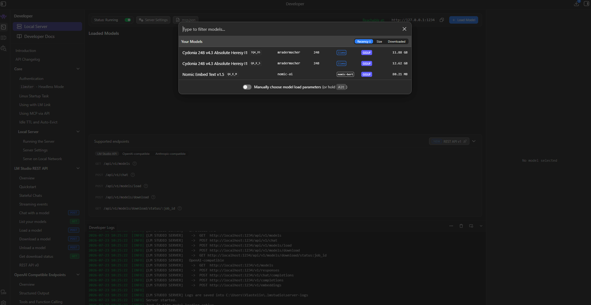Open the Authentication docs page
The width and height of the screenshot is (591, 305).
(x=31, y=79)
